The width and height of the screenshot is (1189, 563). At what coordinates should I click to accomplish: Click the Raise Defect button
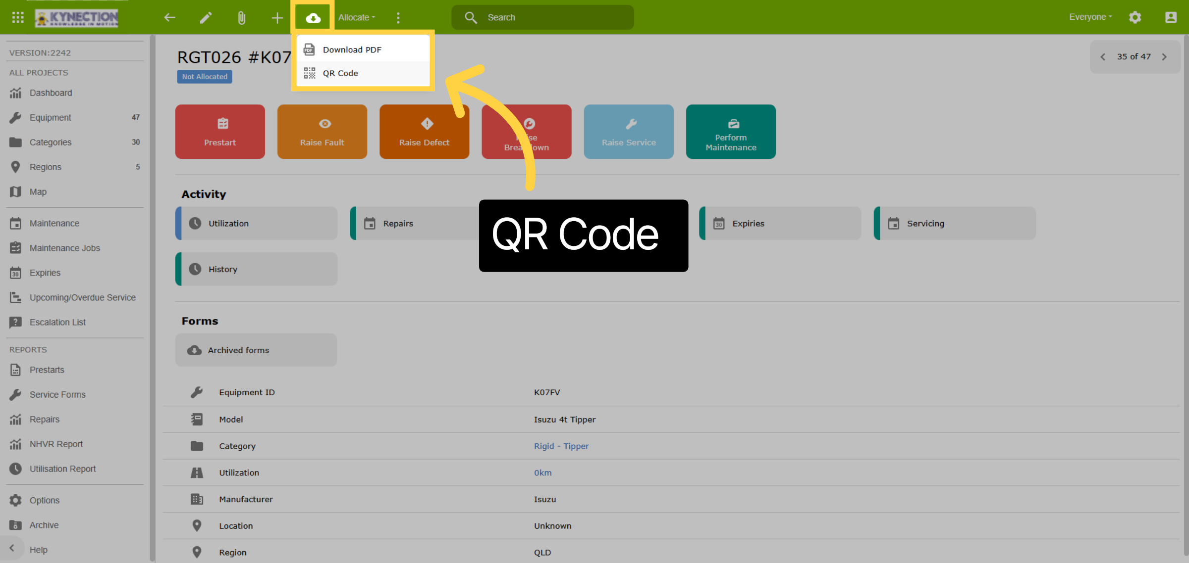tap(424, 132)
